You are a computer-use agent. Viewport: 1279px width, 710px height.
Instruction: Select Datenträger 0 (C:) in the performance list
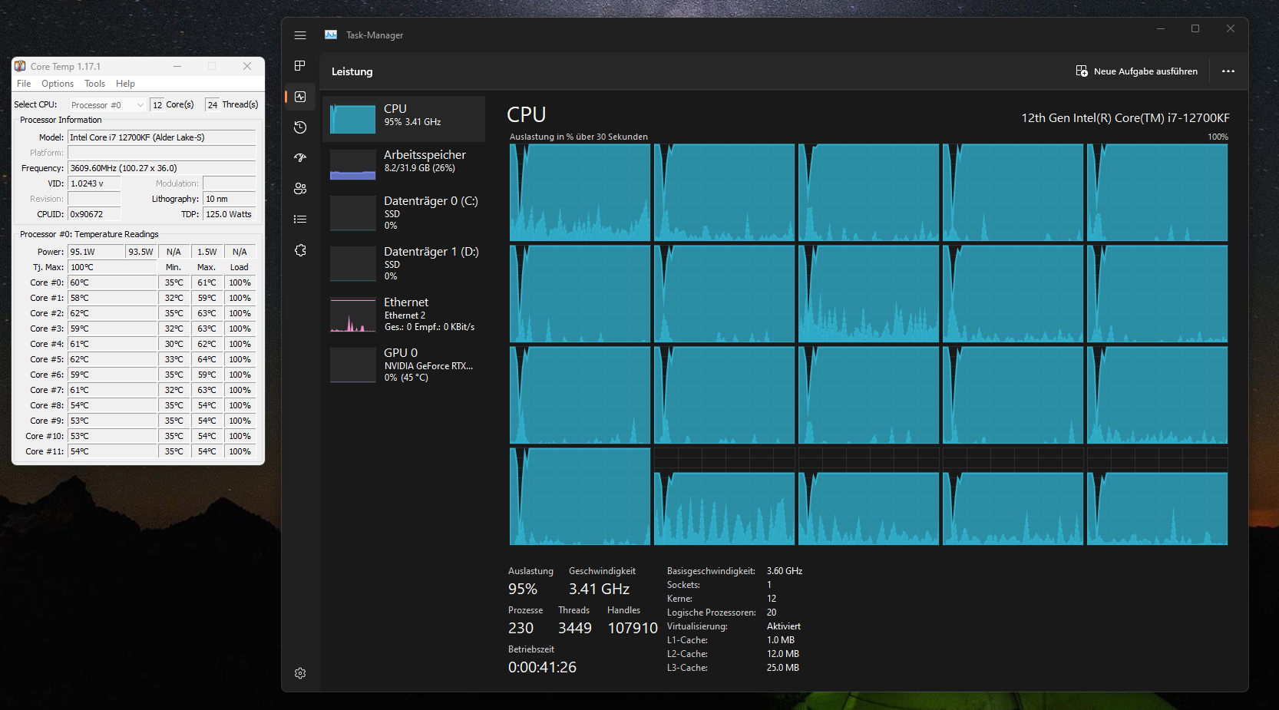click(x=404, y=213)
